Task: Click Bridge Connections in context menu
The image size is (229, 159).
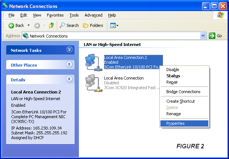Action: click(x=183, y=92)
